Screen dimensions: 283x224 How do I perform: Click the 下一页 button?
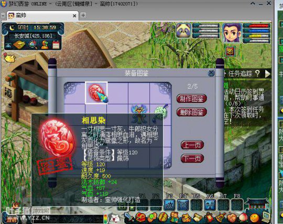[x=192, y=158]
